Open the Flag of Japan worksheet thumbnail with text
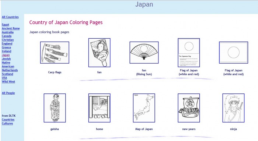Screen dimensions: 258x141 coord(189,53)
